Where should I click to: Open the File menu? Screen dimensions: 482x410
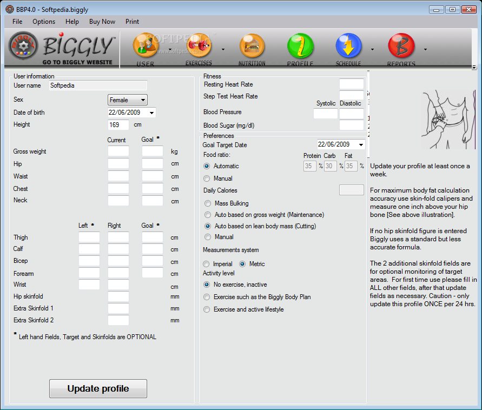pos(17,22)
